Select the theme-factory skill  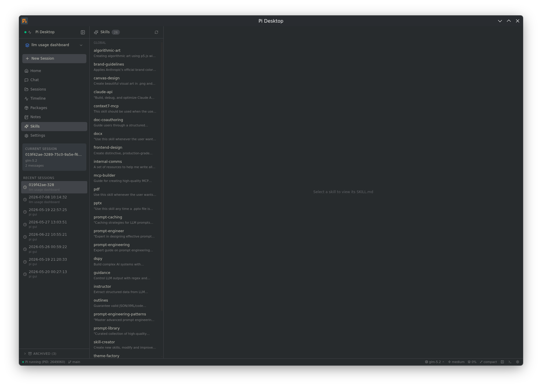point(125,355)
